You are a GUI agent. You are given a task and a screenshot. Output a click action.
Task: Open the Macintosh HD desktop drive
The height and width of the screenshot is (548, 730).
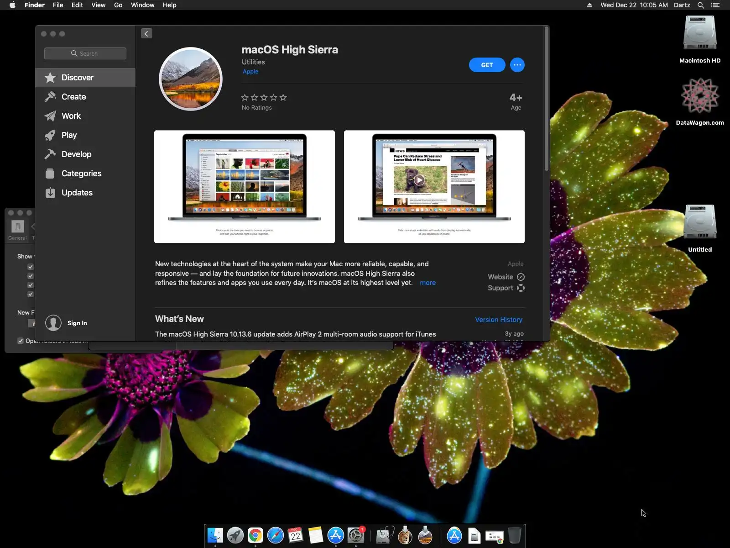(x=700, y=33)
